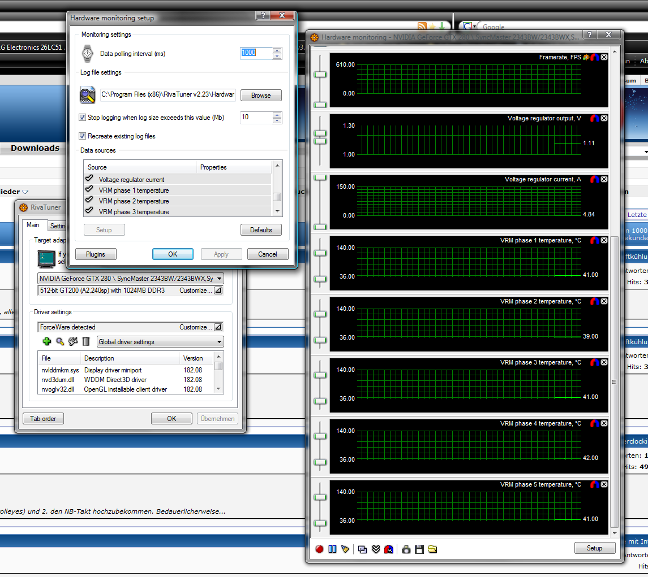Click the magnet icon on Voltage regulator output graph
The image size is (648, 577).
(x=595, y=119)
